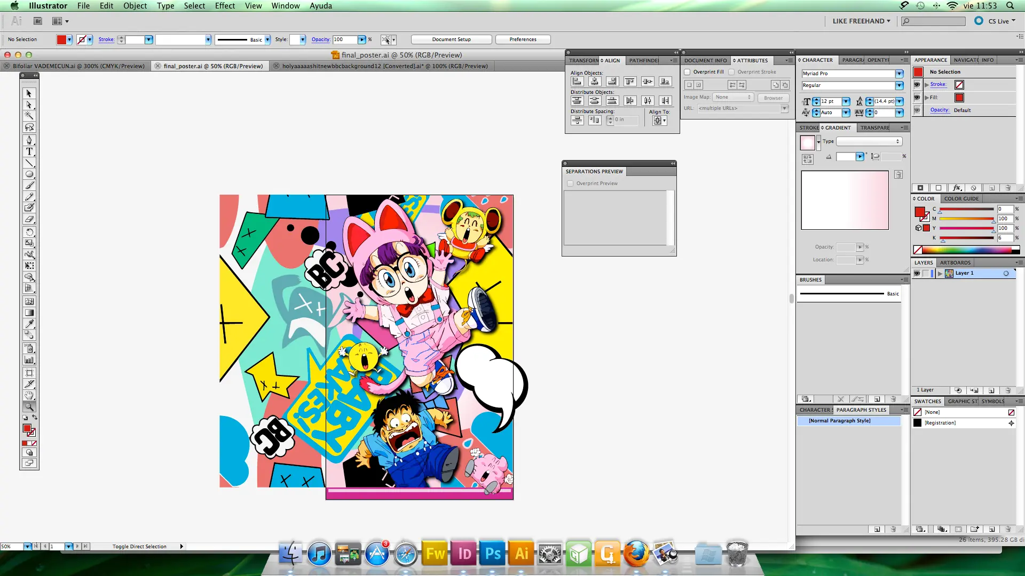This screenshot has width=1025, height=576.
Task: Toggle lock column for Layer 1
Action: tap(926, 274)
